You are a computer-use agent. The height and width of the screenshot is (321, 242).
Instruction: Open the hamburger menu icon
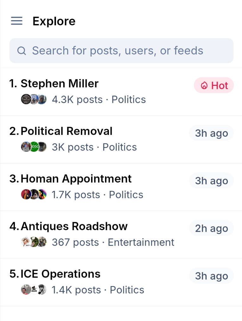pyautogui.click(x=17, y=21)
